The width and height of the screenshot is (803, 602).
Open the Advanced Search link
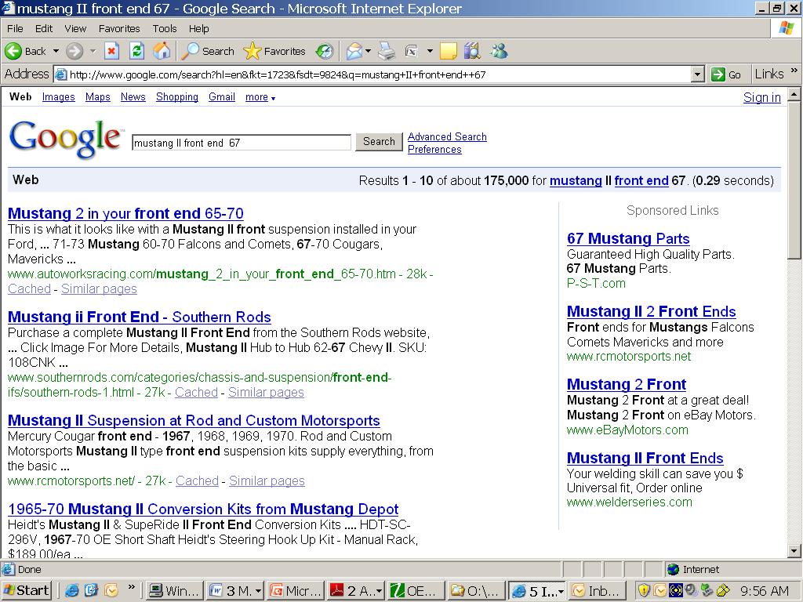pos(447,136)
